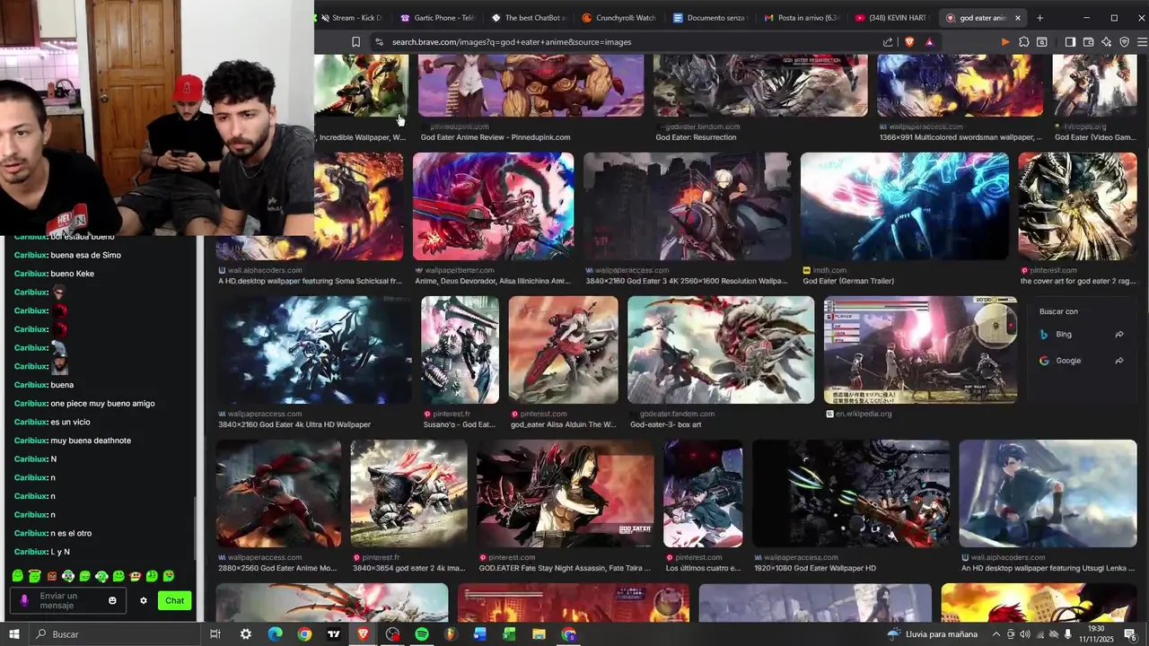Open Spotify from the taskbar
The image size is (1149, 646).
point(422,634)
